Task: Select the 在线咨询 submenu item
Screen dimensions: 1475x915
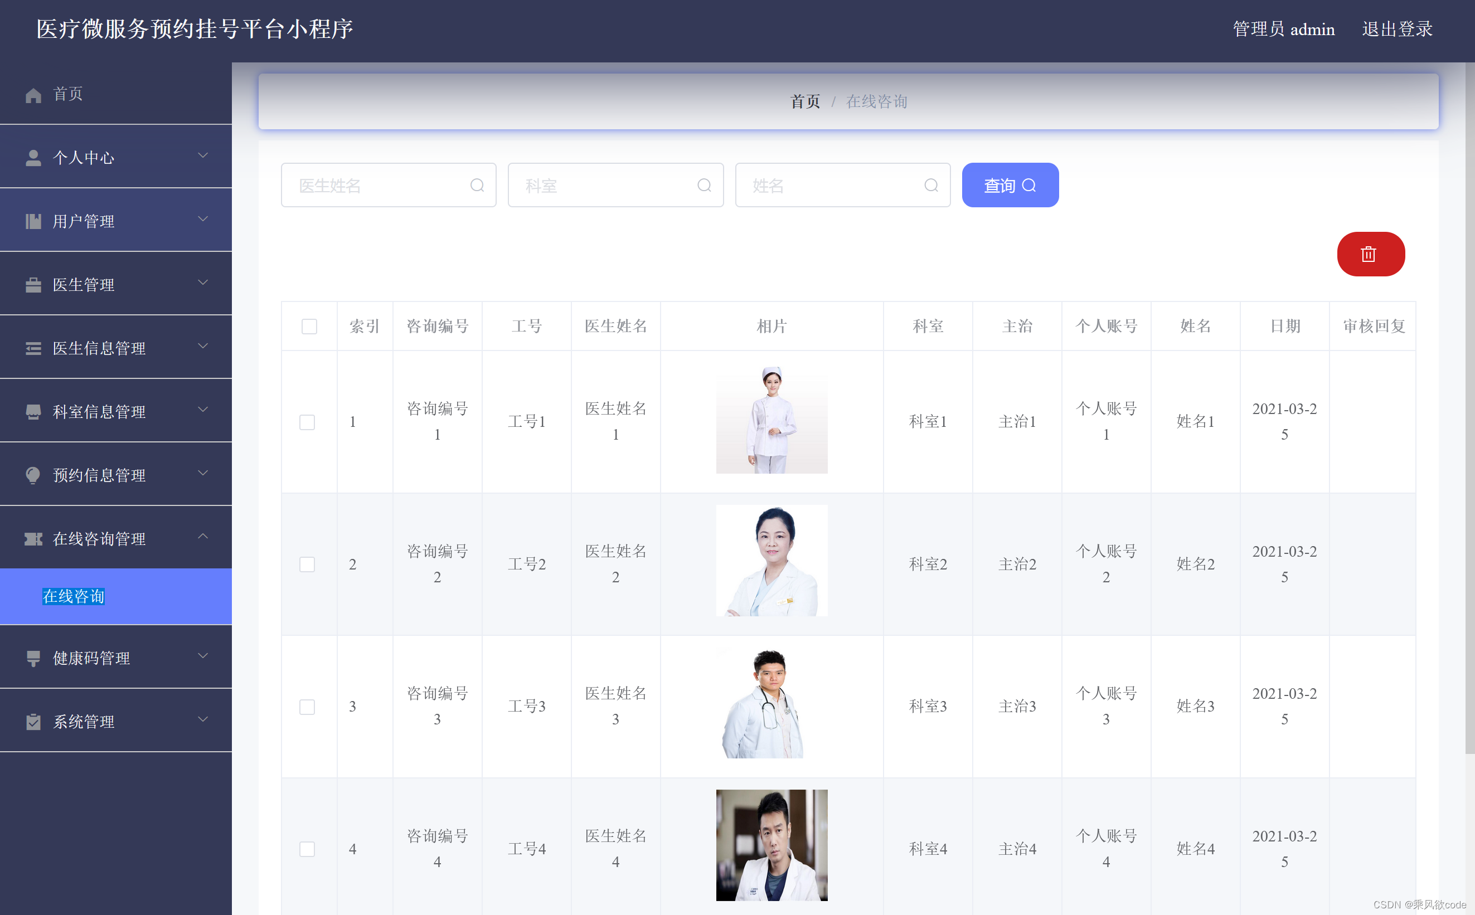Action: click(x=74, y=597)
